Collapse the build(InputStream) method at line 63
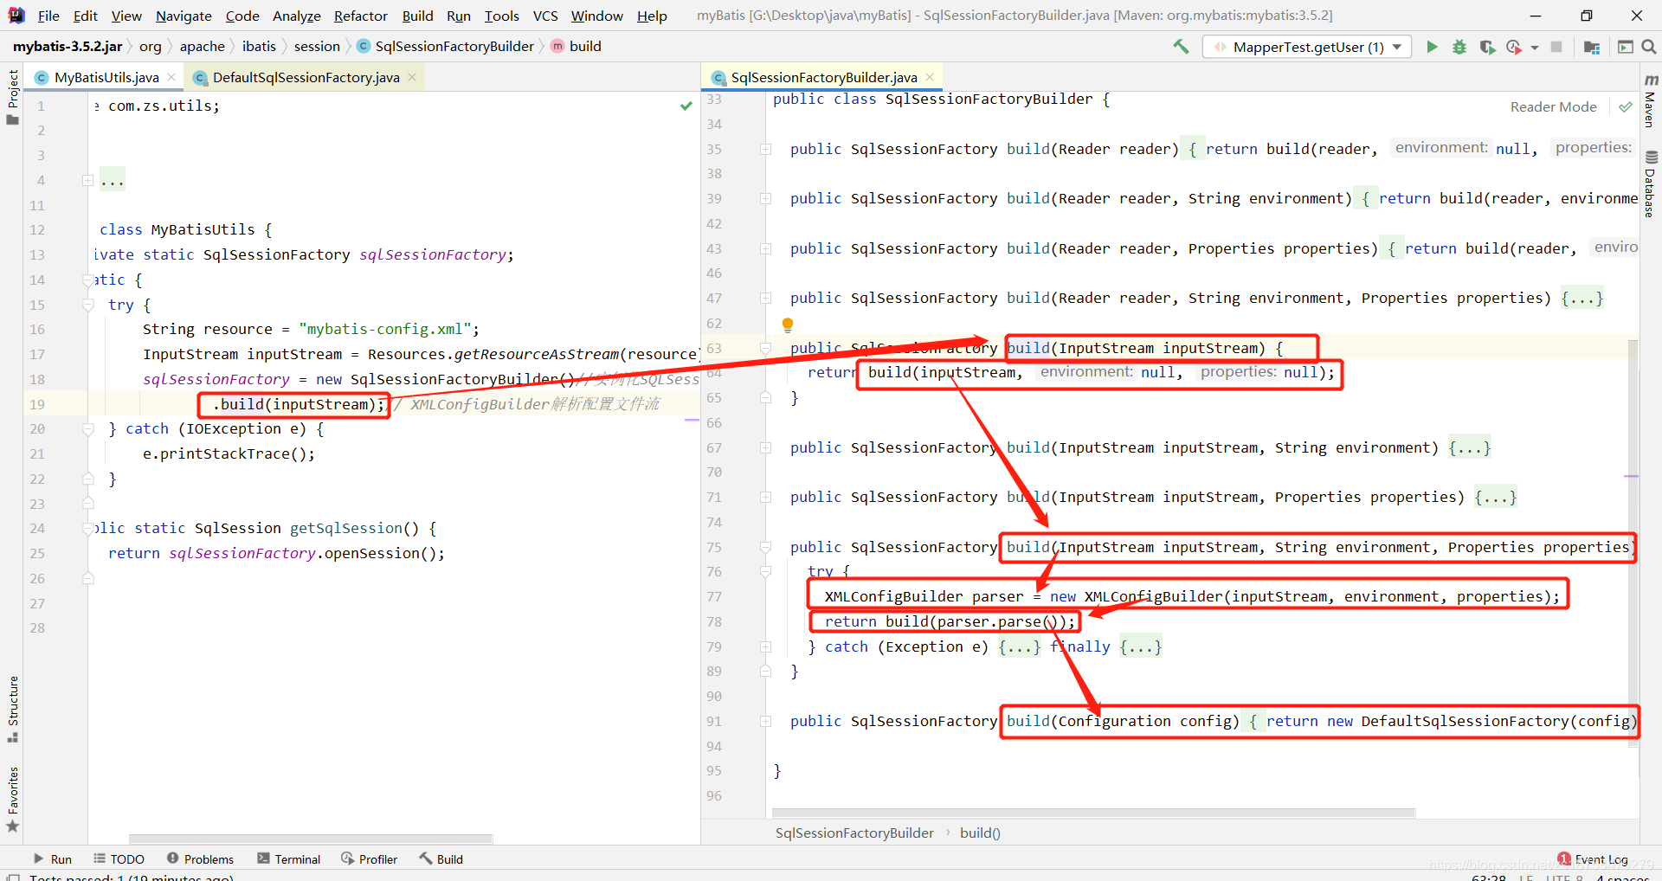1662x881 pixels. pyautogui.click(x=765, y=348)
